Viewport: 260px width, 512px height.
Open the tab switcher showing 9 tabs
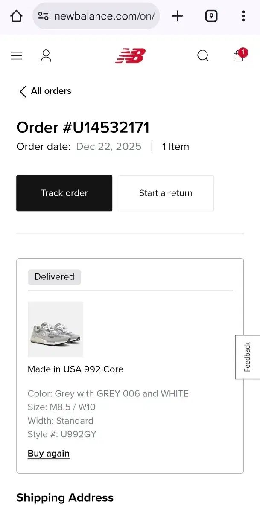211,17
